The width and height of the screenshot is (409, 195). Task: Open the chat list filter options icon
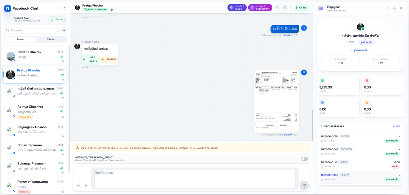coord(63,30)
